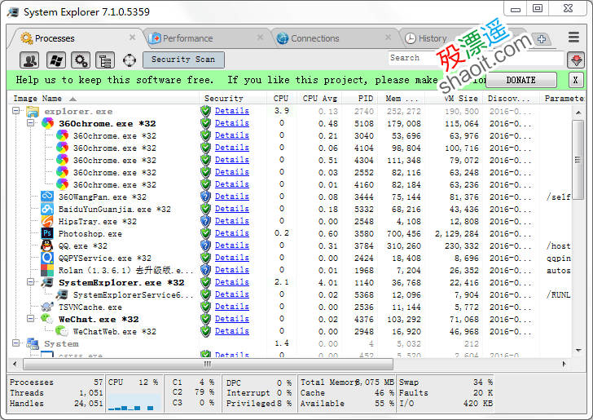
Task: Click security shield for Photoshop.exe
Action: point(205,233)
